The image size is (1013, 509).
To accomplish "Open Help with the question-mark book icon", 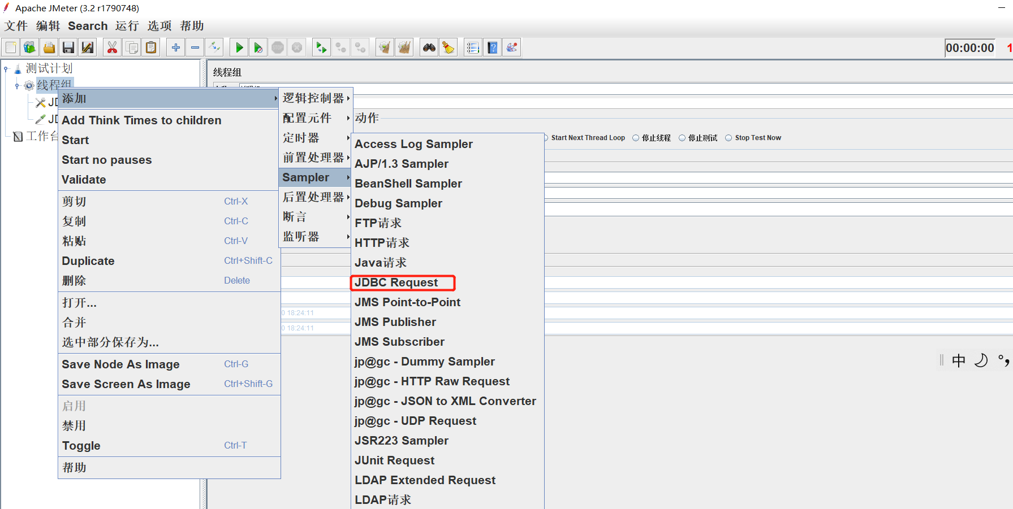I will pyautogui.click(x=493, y=47).
